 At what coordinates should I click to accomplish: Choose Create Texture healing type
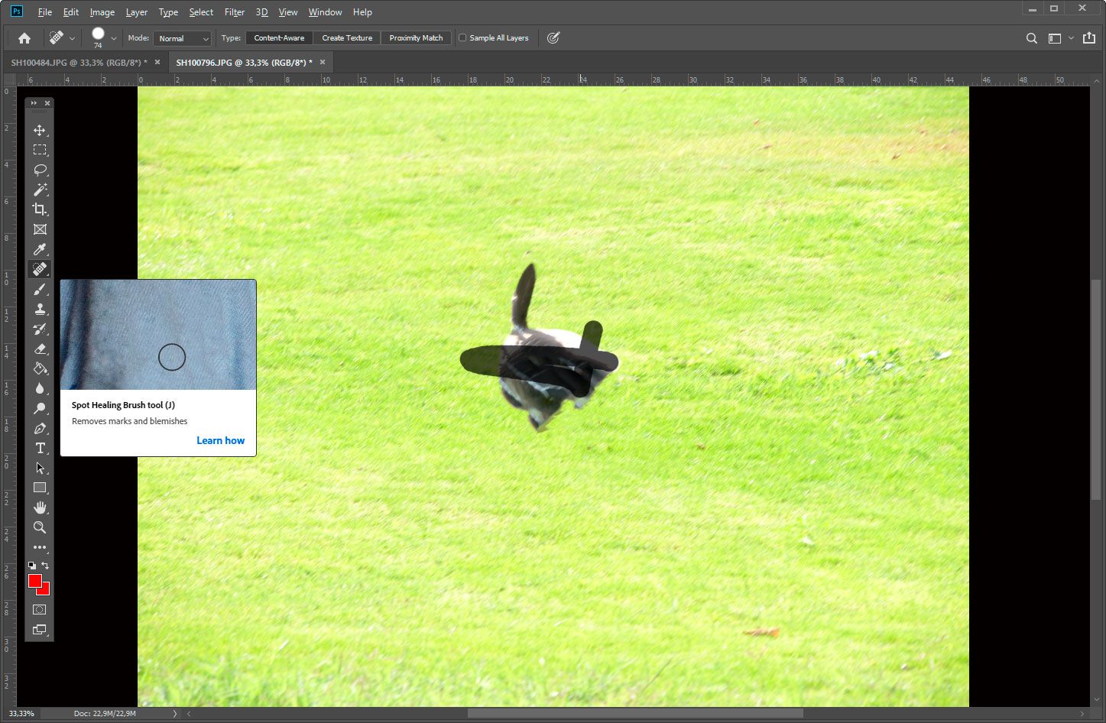347,37
